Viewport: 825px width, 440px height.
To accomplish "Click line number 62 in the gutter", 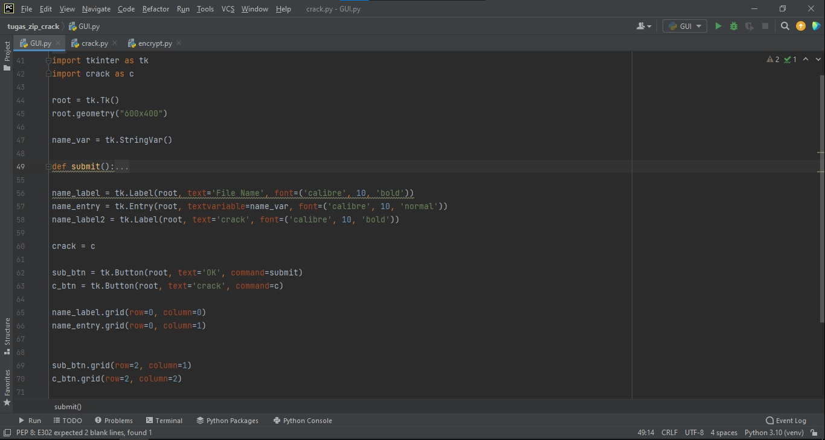I will pos(21,273).
